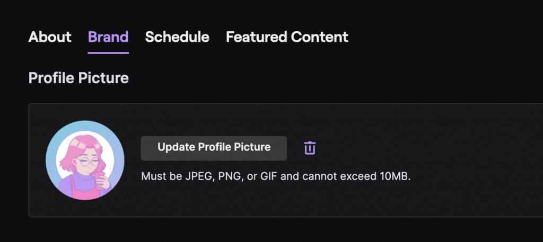543x242 pixels.
Task: Switch to the Schedule tab
Action: point(177,37)
